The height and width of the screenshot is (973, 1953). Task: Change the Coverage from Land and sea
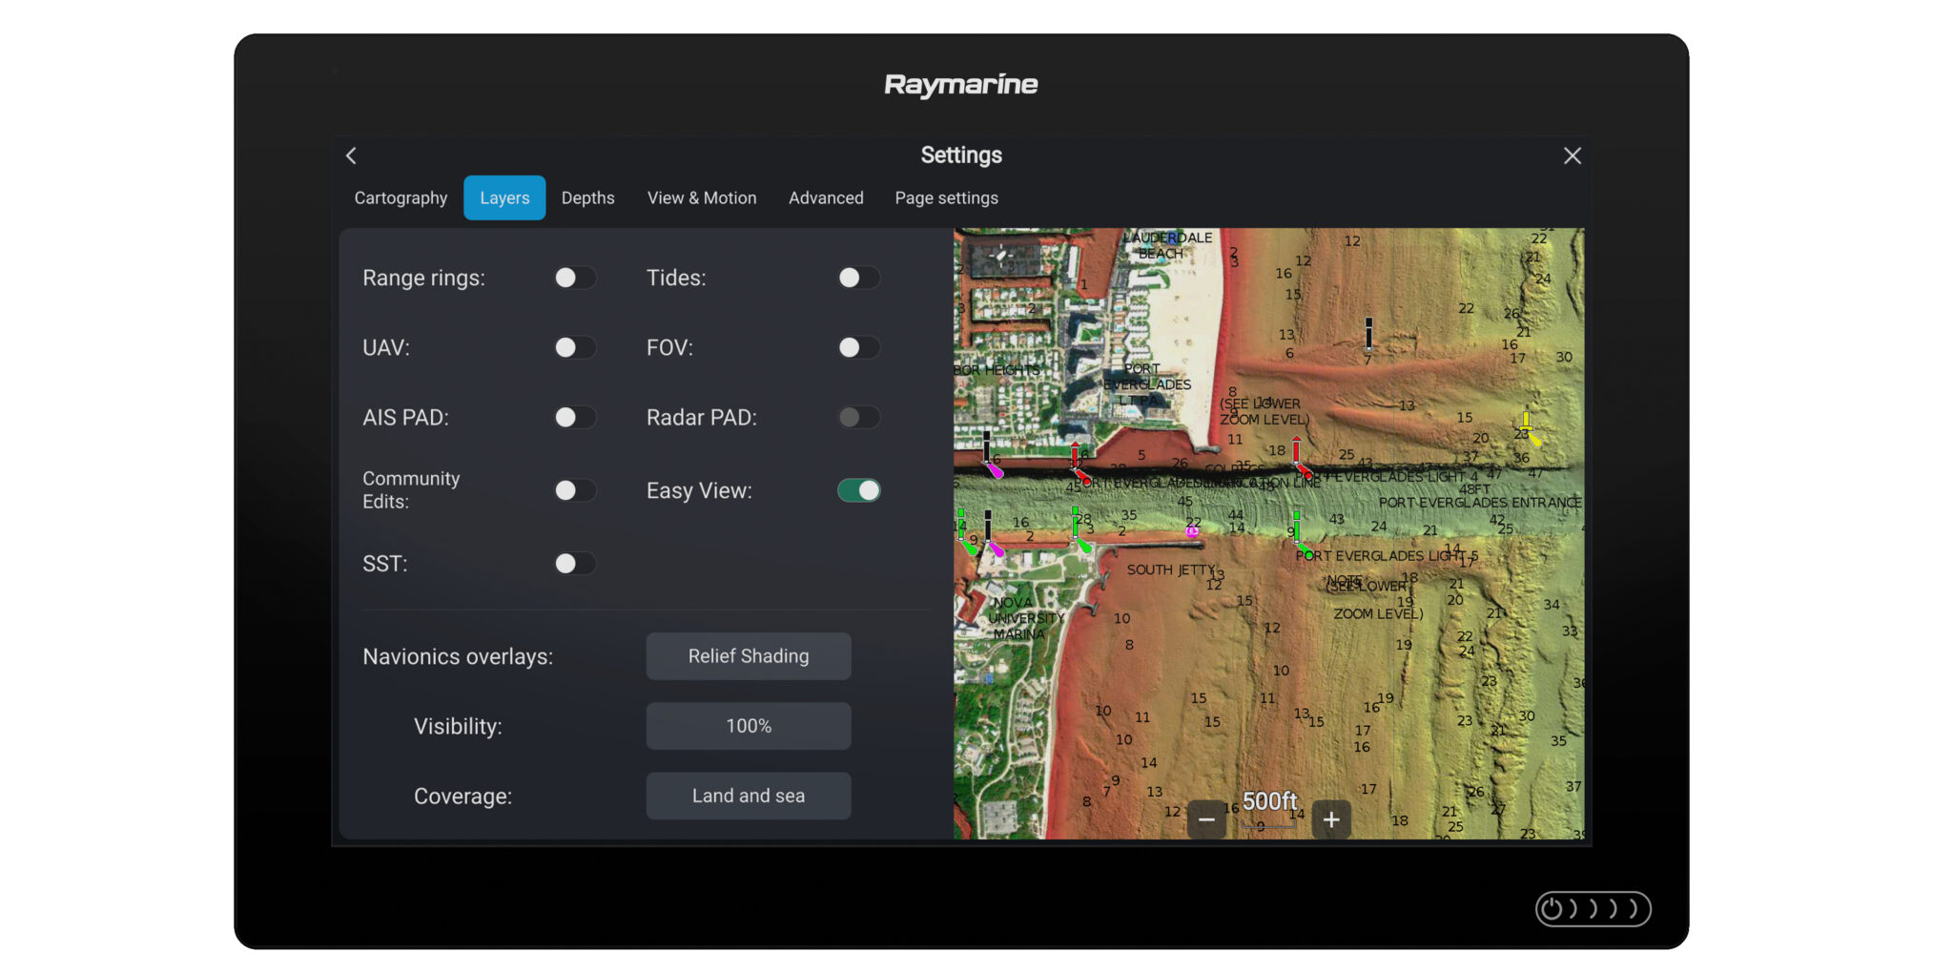748,795
